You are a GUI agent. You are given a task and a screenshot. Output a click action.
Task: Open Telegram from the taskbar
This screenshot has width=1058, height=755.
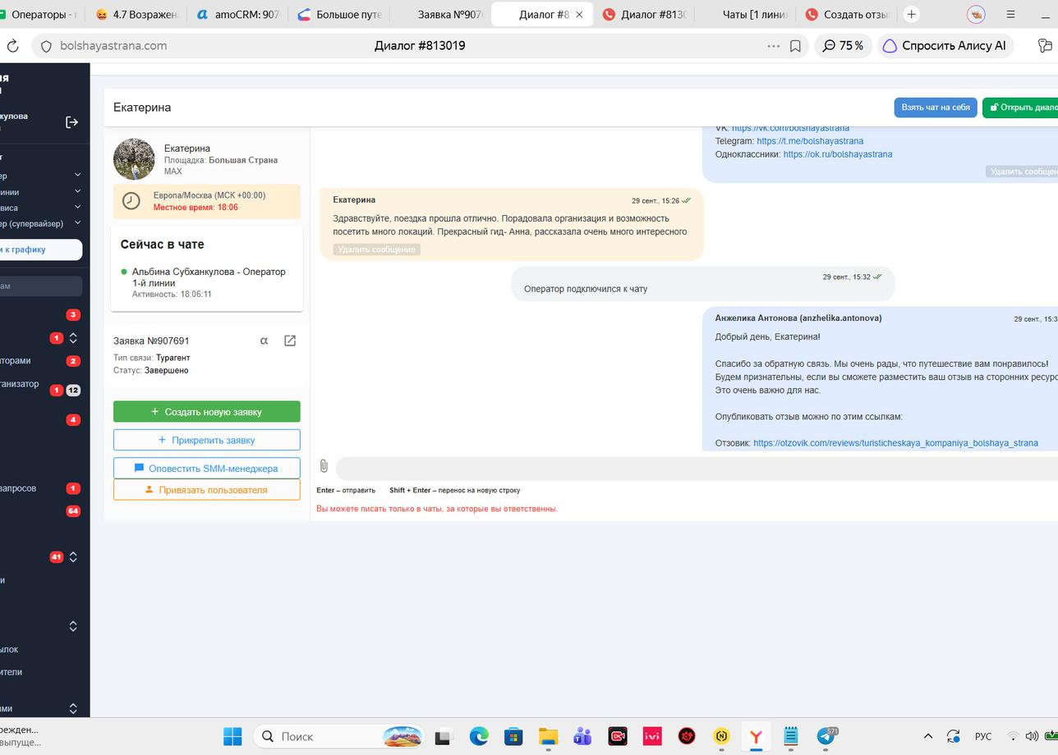tap(826, 736)
